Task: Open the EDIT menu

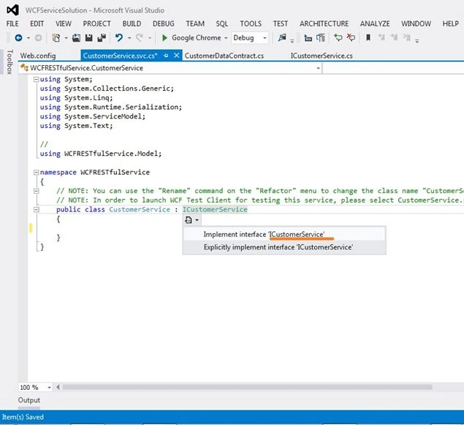Action: tap(37, 23)
